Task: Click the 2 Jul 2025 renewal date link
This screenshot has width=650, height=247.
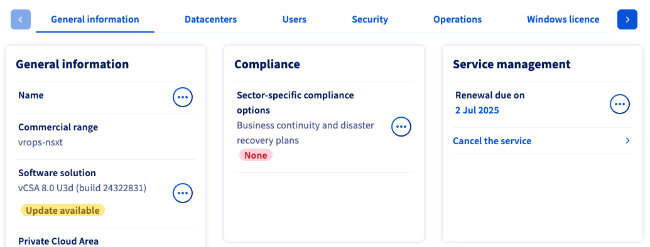Action: coord(477,110)
